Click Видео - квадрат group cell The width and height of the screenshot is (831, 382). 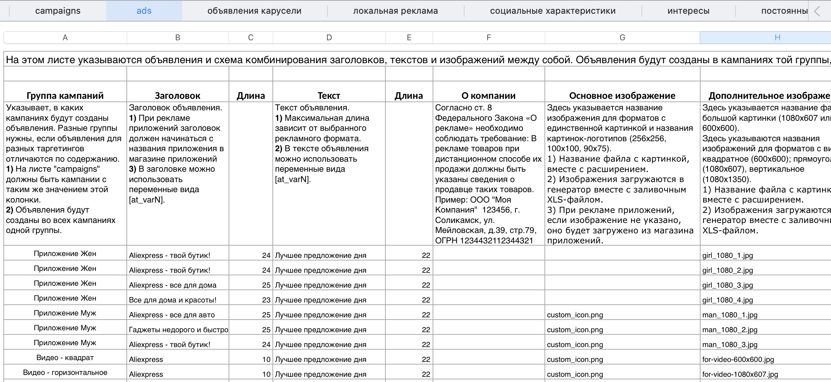65,357
